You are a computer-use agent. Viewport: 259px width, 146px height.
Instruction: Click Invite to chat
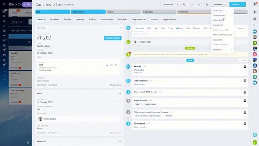point(145,42)
